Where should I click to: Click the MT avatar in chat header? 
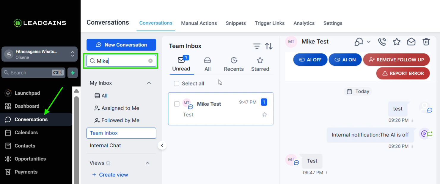(x=291, y=42)
